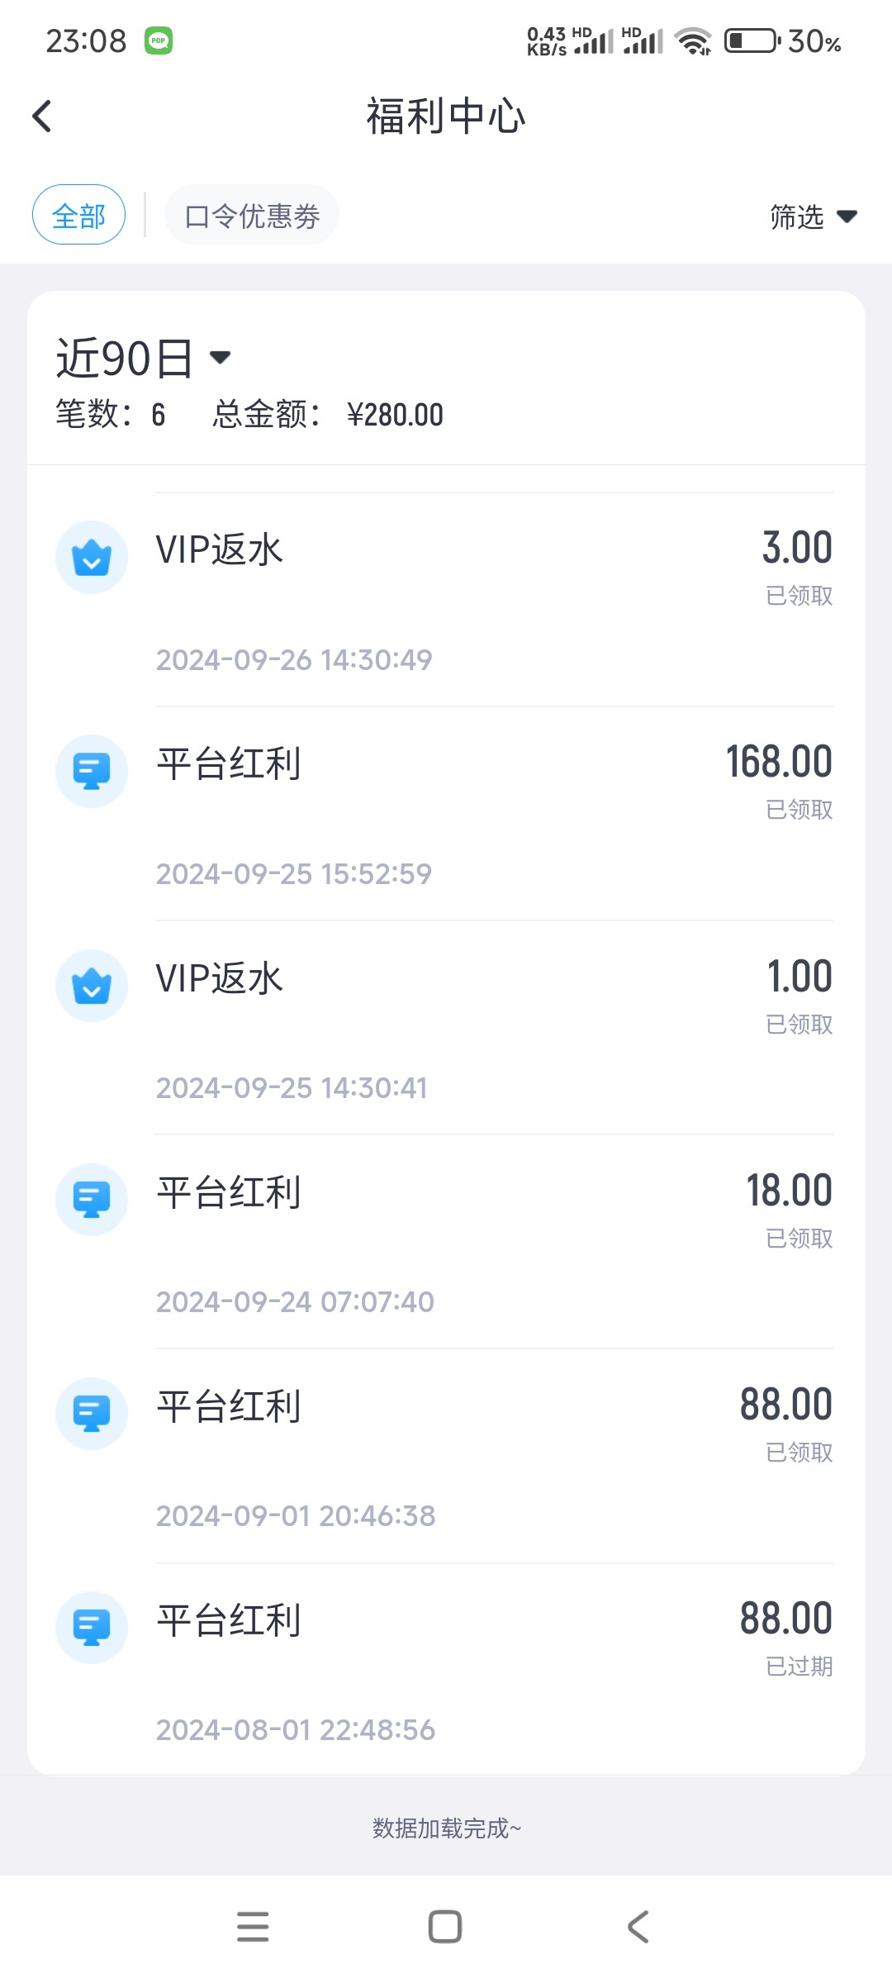The height and width of the screenshot is (1983, 892).
Task: Tap the 总金额 ¥280.00 summary
Action: (x=329, y=415)
